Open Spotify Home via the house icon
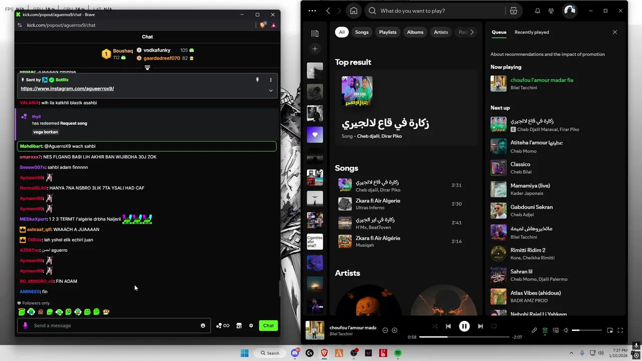 click(x=354, y=11)
